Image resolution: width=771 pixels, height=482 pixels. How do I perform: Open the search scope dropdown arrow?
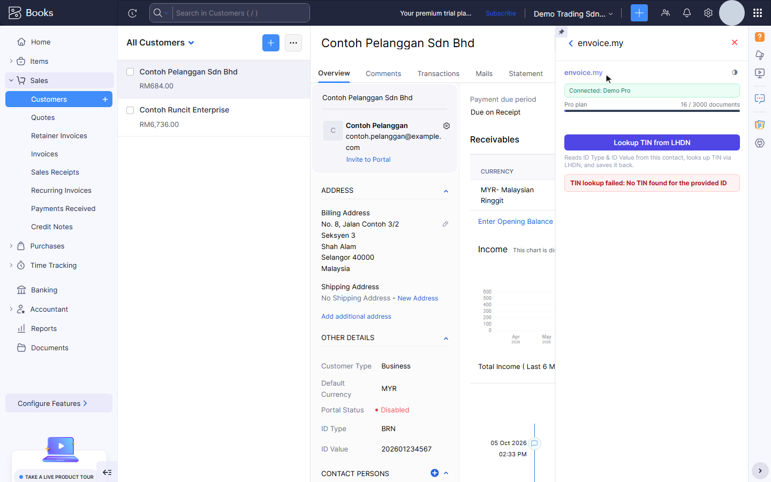point(167,13)
